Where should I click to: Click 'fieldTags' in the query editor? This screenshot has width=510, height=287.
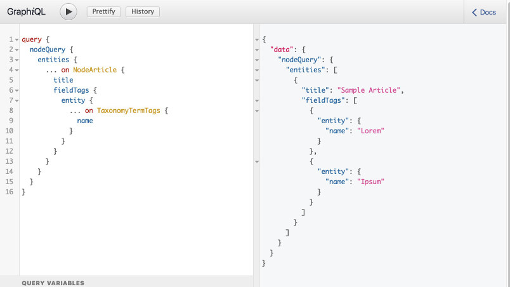[71, 90]
